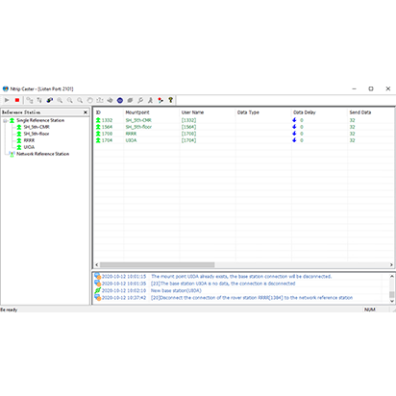This screenshot has height=396, width=396.
Task: Click the first magnifier zoom icon
Action: point(60,100)
